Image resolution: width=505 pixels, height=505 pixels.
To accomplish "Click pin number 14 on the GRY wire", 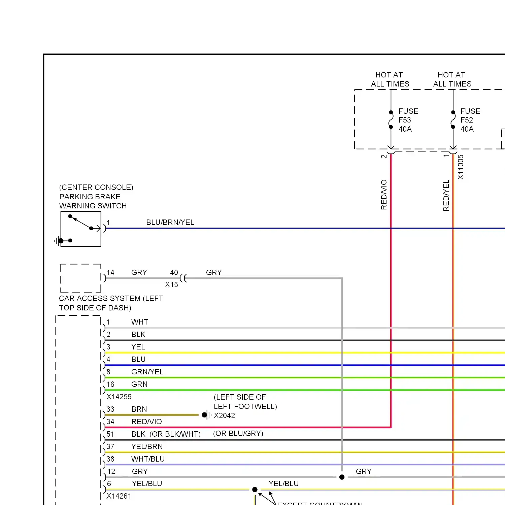I will click(110, 273).
